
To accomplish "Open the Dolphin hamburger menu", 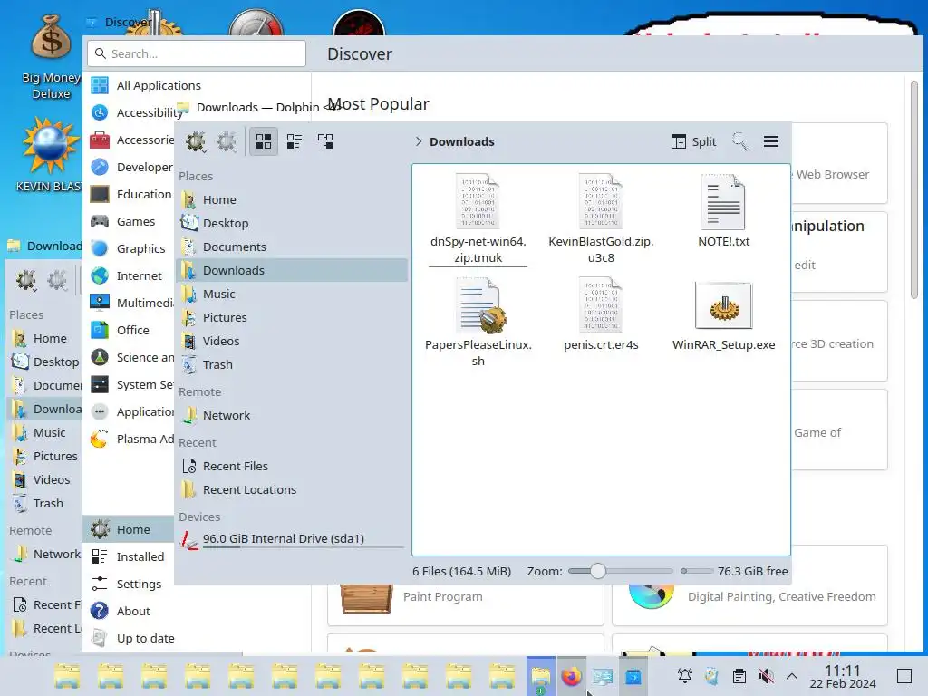I will 770,141.
